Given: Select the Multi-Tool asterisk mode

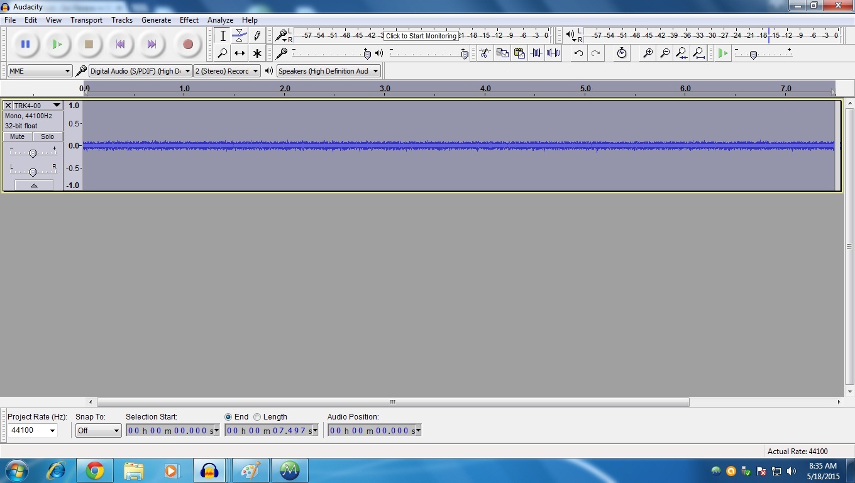Looking at the screenshot, I should (256, 53).
